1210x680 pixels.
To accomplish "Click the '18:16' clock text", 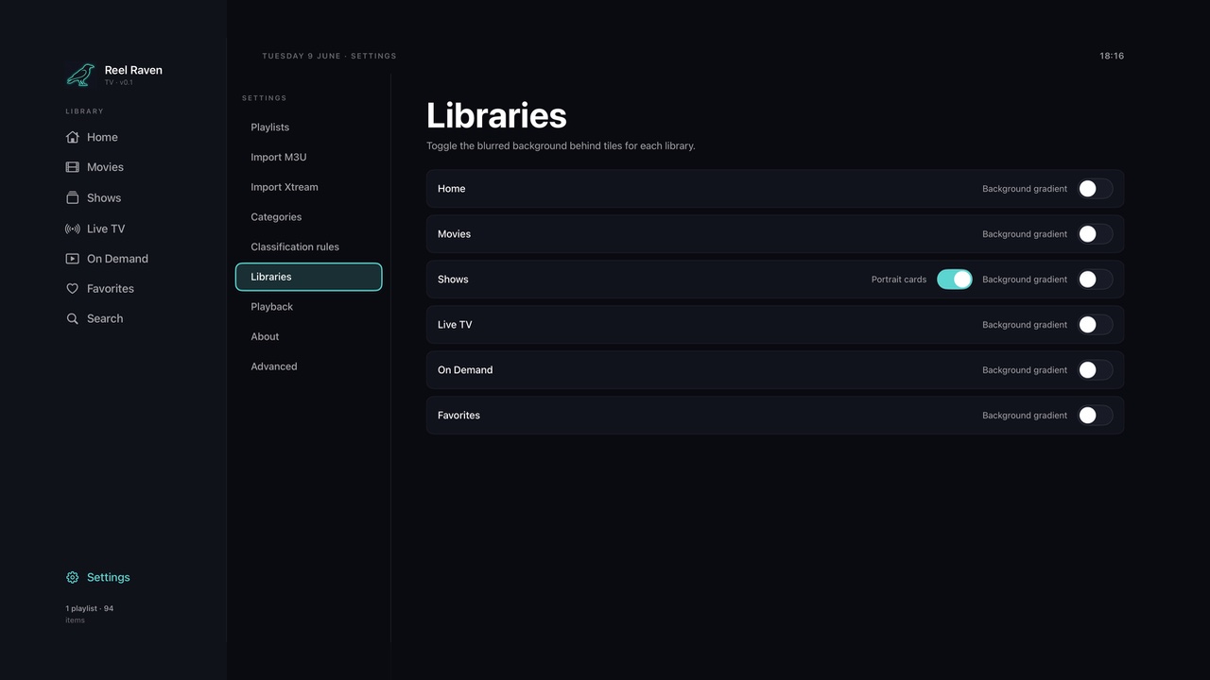I will [x=1112, y=56].
